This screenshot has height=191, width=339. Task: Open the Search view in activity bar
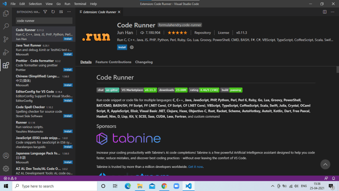pyautogui.click(x=6, y=26)
